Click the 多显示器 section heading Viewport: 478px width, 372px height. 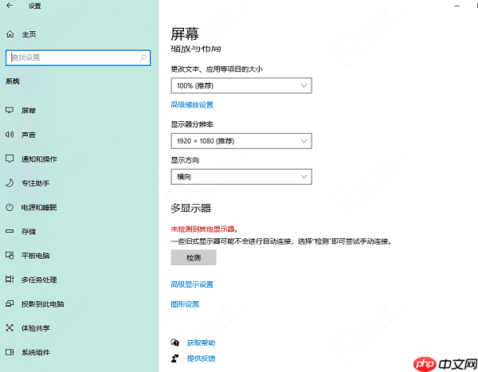(x=191, y=208)
